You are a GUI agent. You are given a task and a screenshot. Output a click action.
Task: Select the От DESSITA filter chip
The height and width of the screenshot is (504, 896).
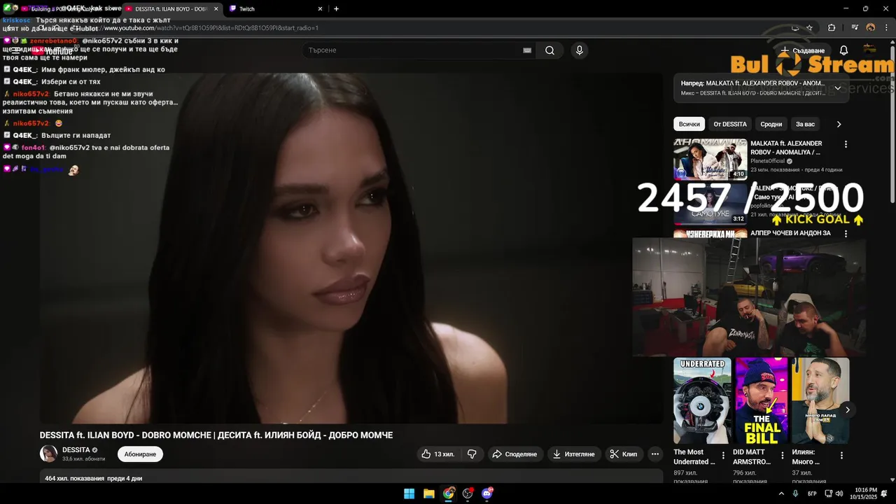pos(730,124)
